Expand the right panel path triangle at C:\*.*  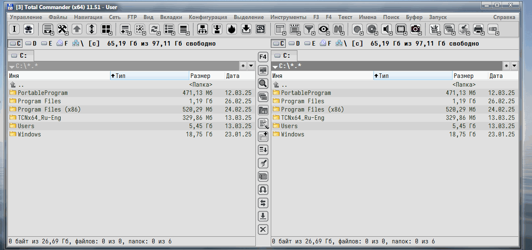tap(275, 66)
